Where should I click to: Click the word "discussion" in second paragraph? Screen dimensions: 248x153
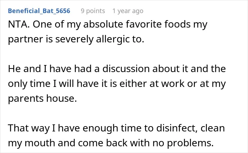coord(126,69)
